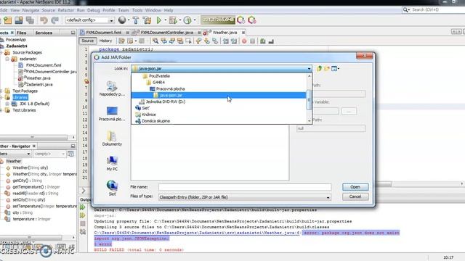Switch editor to History view
Viewport: 465px width, 261px height.
coord(105,41)
